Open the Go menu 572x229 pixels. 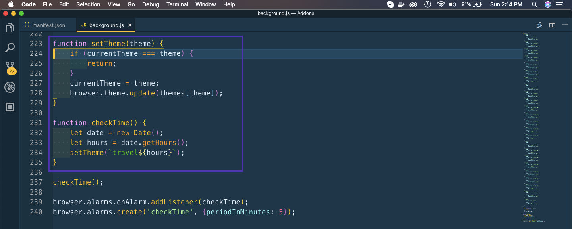131,4
